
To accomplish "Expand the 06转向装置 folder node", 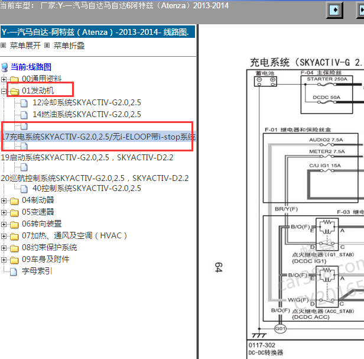I will [4, 224].
